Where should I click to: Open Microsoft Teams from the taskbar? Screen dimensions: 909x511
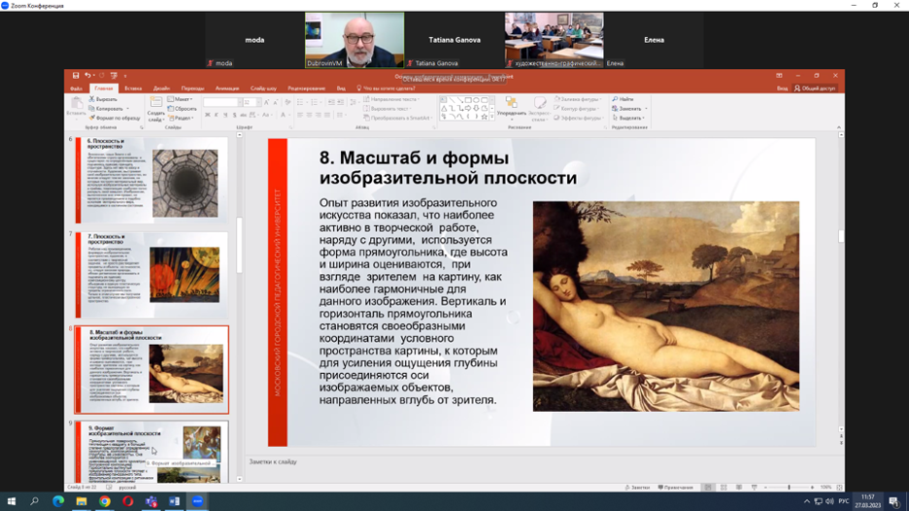point(151,501)
